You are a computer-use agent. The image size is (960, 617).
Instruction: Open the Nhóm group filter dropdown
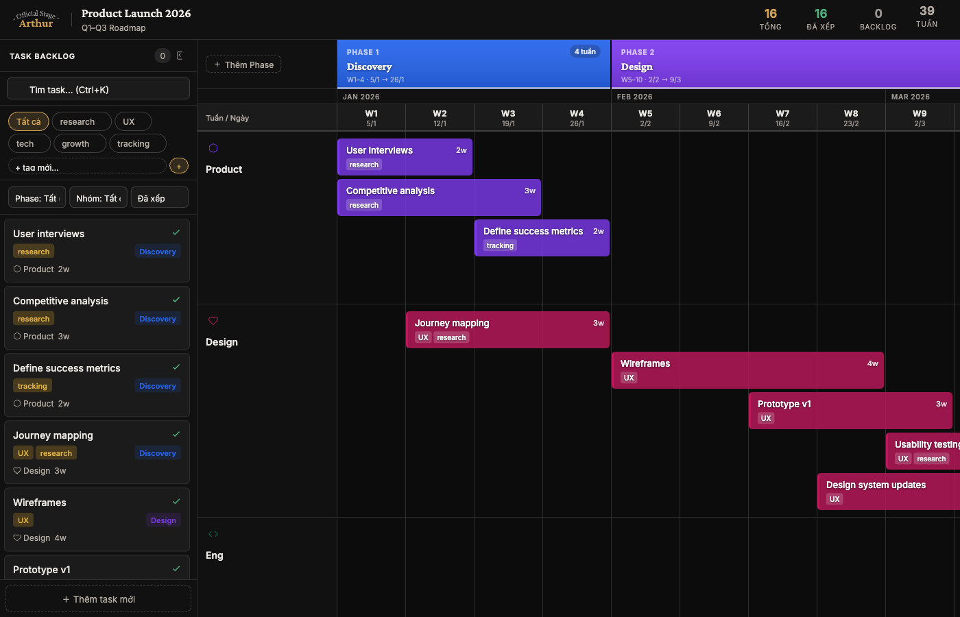pos(98,197)
